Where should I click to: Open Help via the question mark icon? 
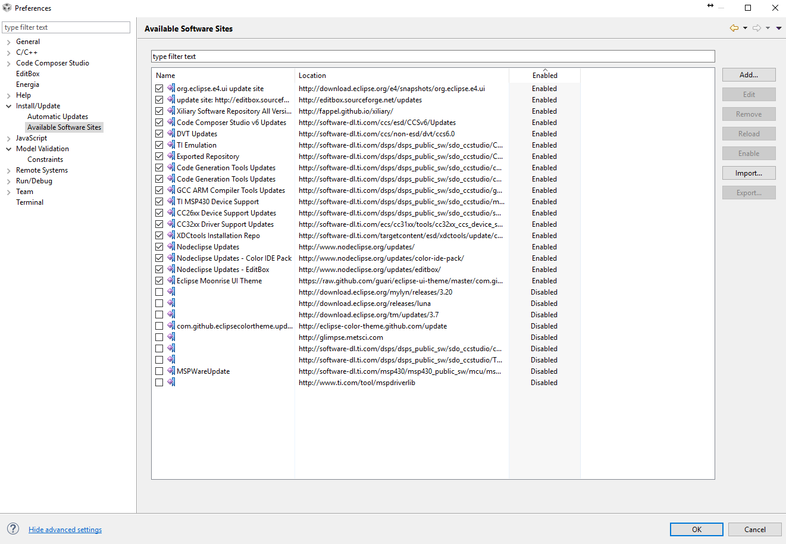(13, 529)
